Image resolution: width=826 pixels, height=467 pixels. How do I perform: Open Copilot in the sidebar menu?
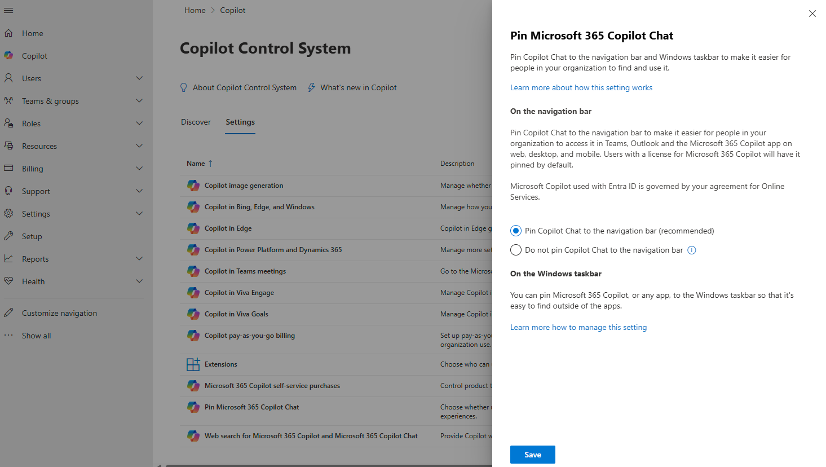[x=34, y=56]
